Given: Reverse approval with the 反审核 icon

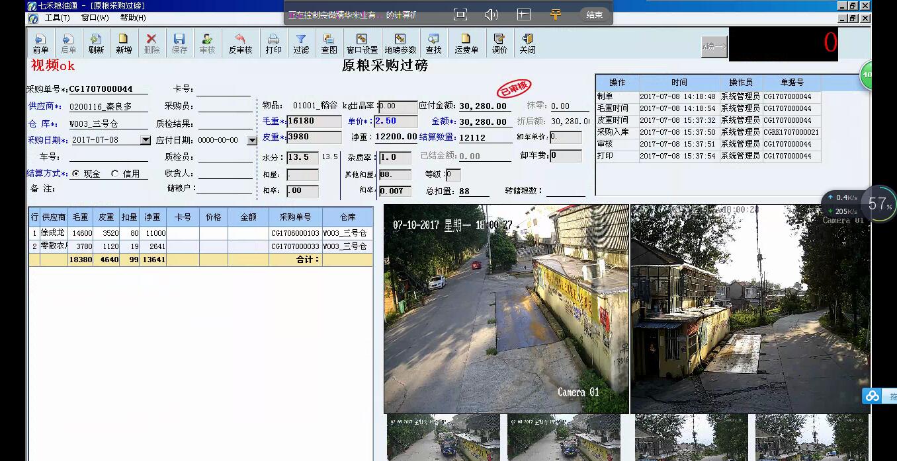Looking at the screenshot, I should pyautogui.click(x=240, y=44).
